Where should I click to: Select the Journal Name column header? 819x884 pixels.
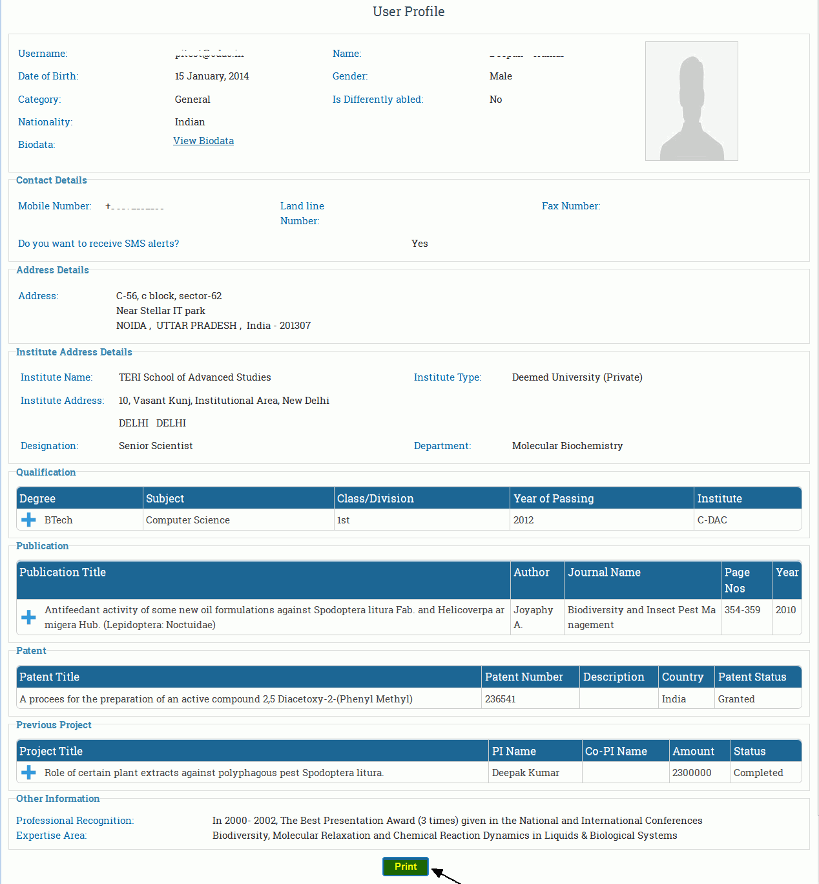604,573
